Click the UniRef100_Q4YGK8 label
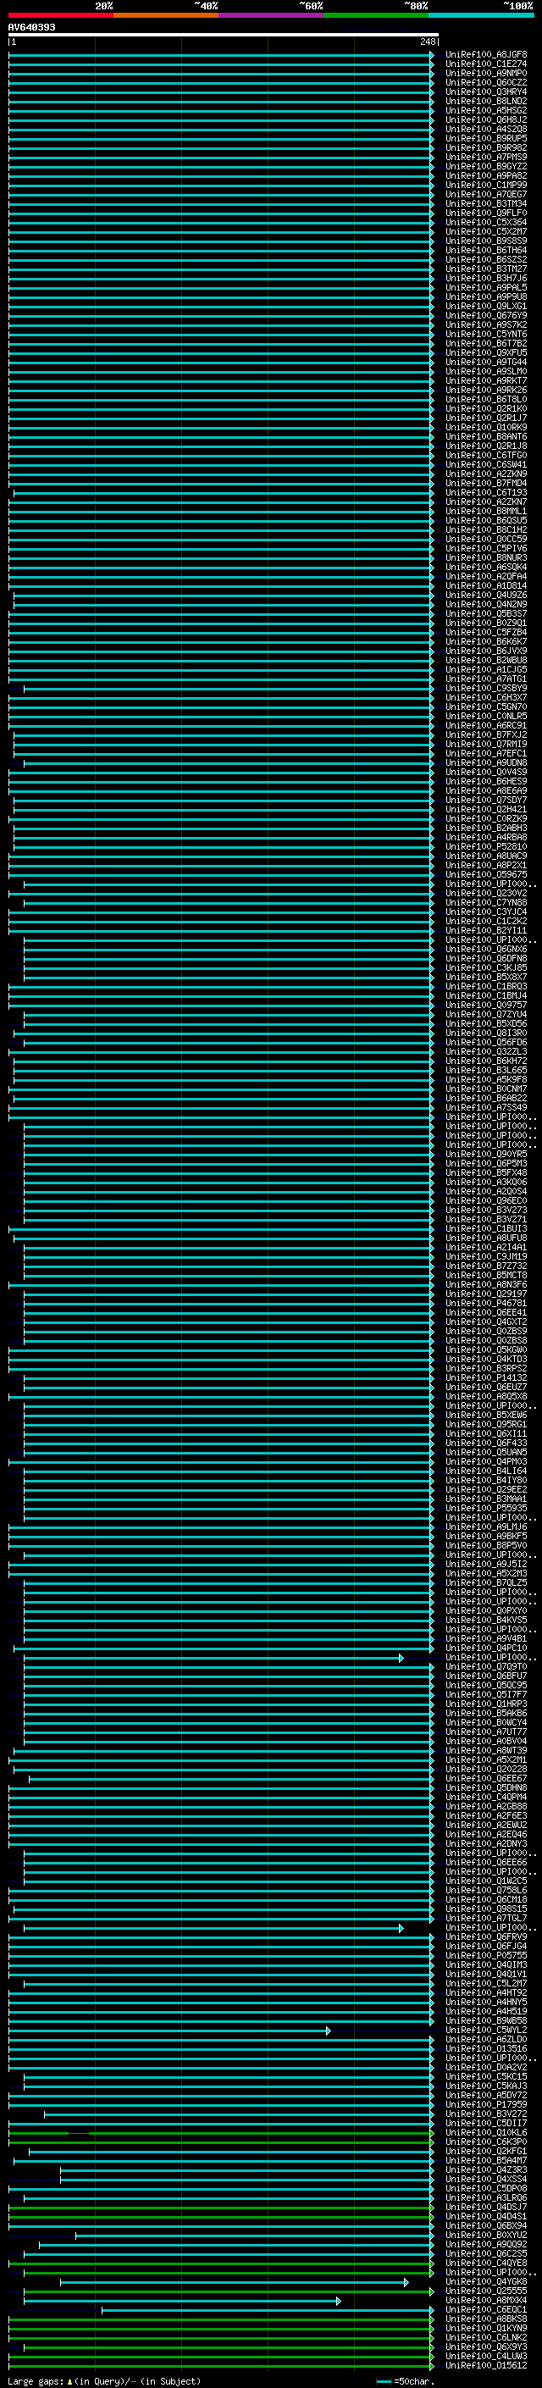The image size is (542, 2388). point(485,2282)
